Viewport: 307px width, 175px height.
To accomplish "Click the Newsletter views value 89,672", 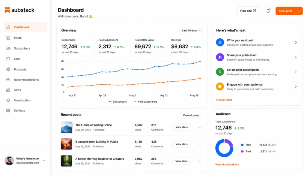I will click(143, 47).
